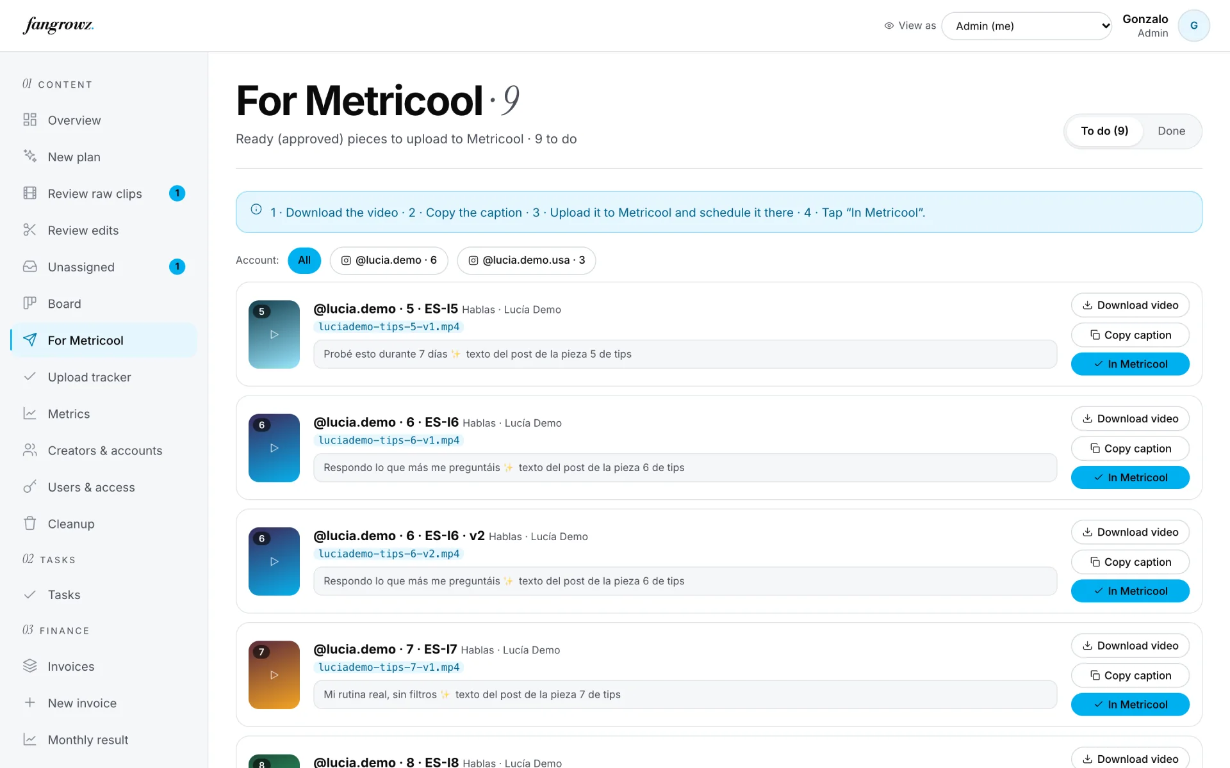This screenshot has width=1230, height=768.
Task: Click the New plan sparkle icon
Action: point(29,156)
